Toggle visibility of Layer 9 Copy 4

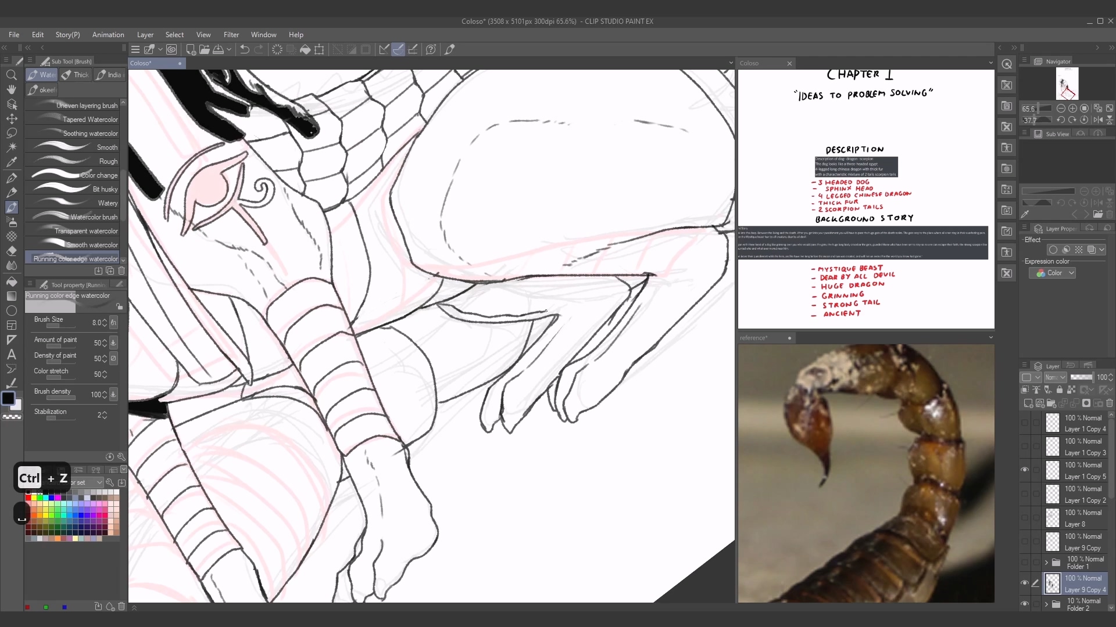[1025, 583]
